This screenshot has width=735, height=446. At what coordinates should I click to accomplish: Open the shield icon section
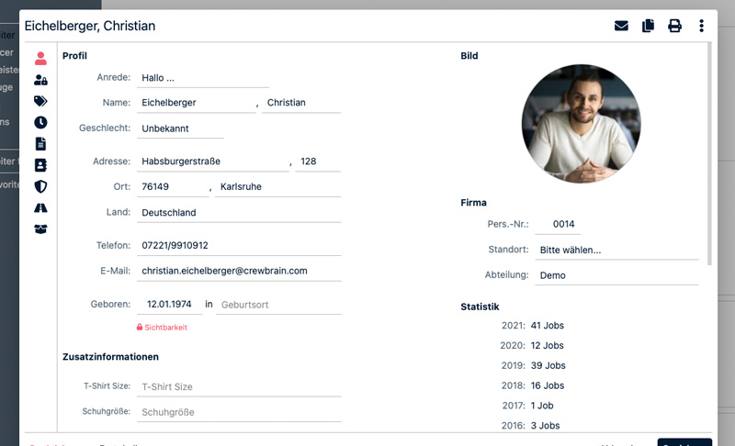40,186
